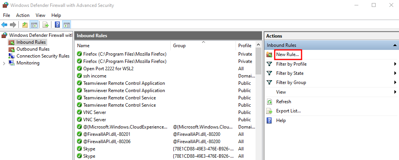399x160 pixels.
Task: Click the green Refresh icon in Actions
Action: pyautogui.click(x=269, y=102)
